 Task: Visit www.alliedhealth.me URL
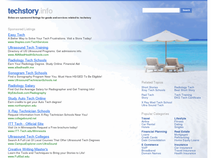21,68
